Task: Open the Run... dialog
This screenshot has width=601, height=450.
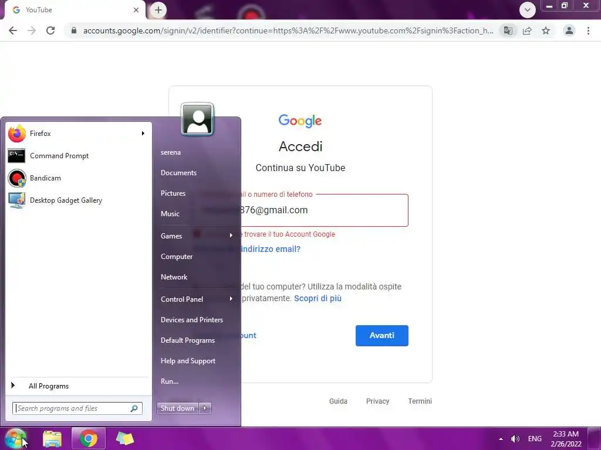Action: point(170,381)
